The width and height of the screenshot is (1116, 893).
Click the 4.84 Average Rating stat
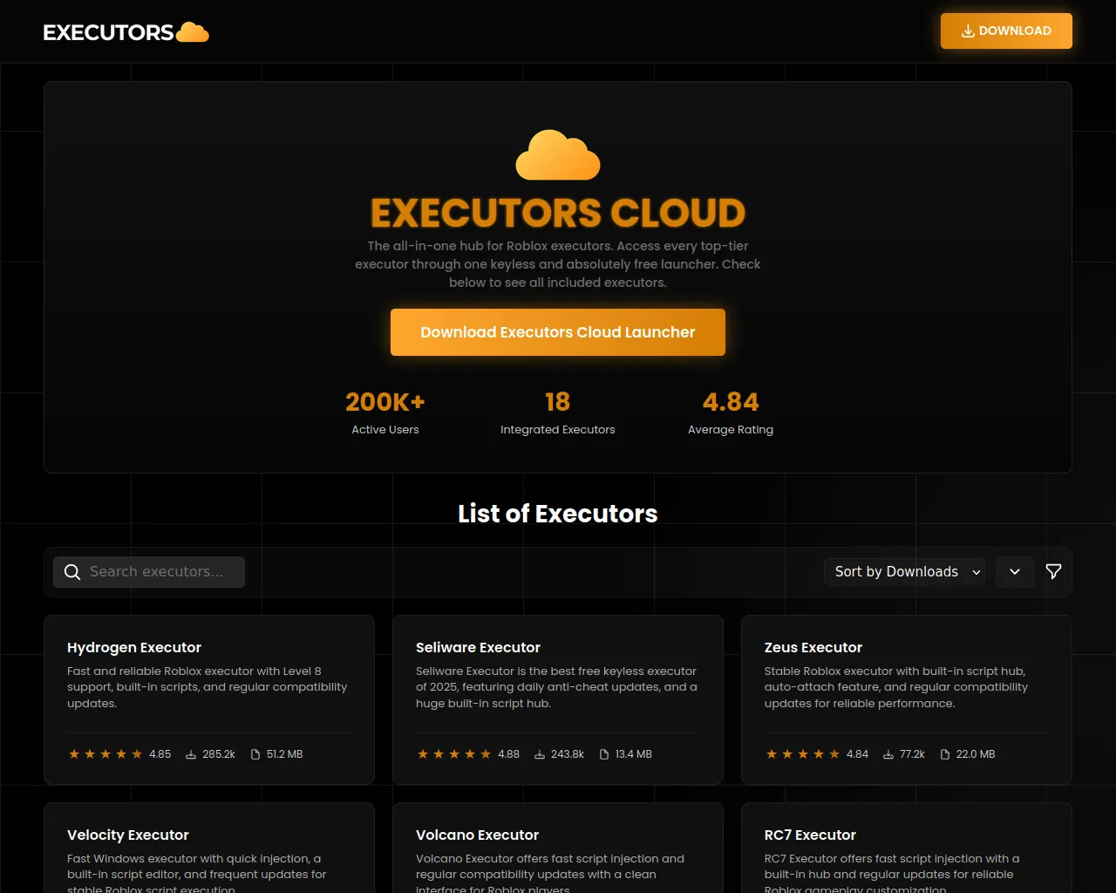tap(731, 412)
